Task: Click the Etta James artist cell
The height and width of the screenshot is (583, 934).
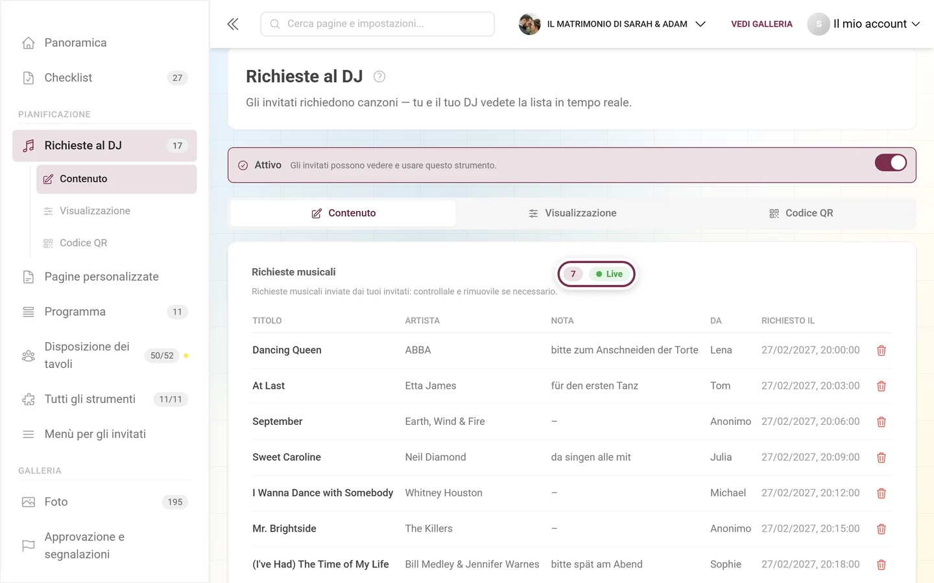Action: click(431, 386)
